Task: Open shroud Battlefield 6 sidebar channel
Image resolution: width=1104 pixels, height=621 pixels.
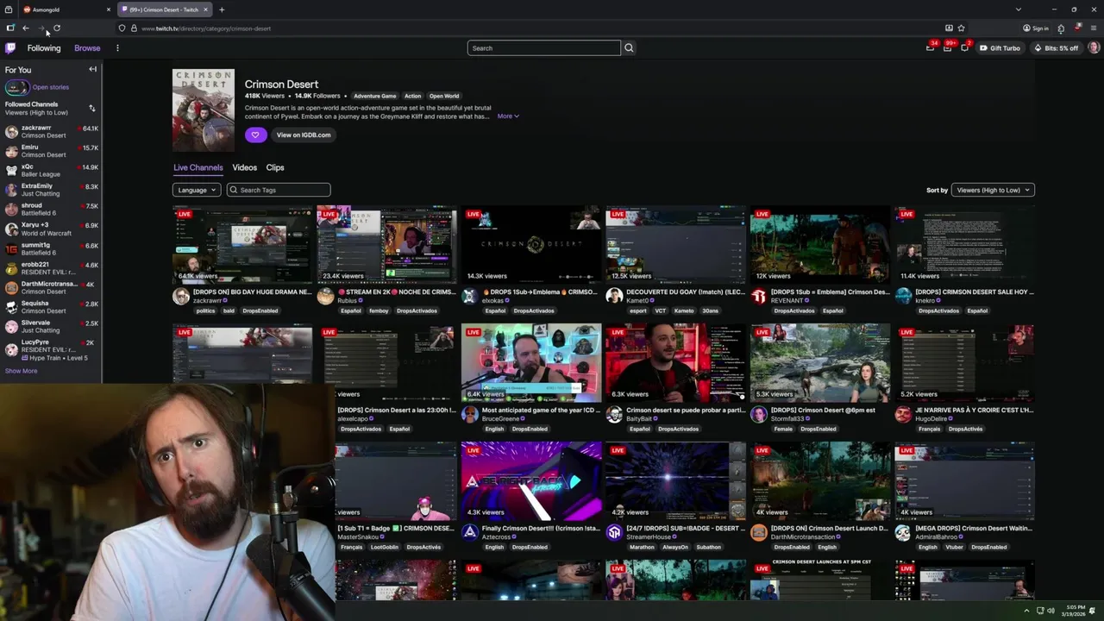Action: [51, 210]
